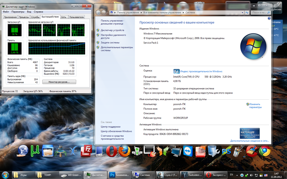Open Диспетчер устройств link
Viewport: 287px width, 179px height.
[113, 30]
